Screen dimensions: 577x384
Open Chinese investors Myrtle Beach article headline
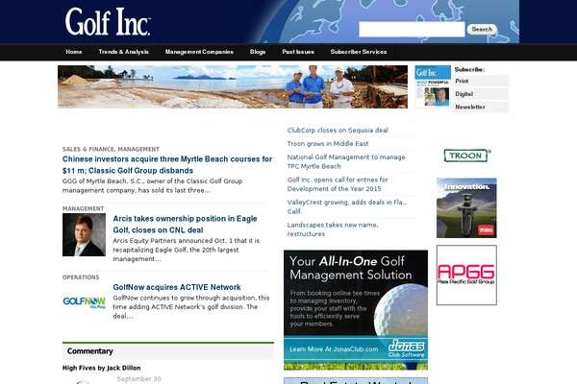tap(167, 164)
